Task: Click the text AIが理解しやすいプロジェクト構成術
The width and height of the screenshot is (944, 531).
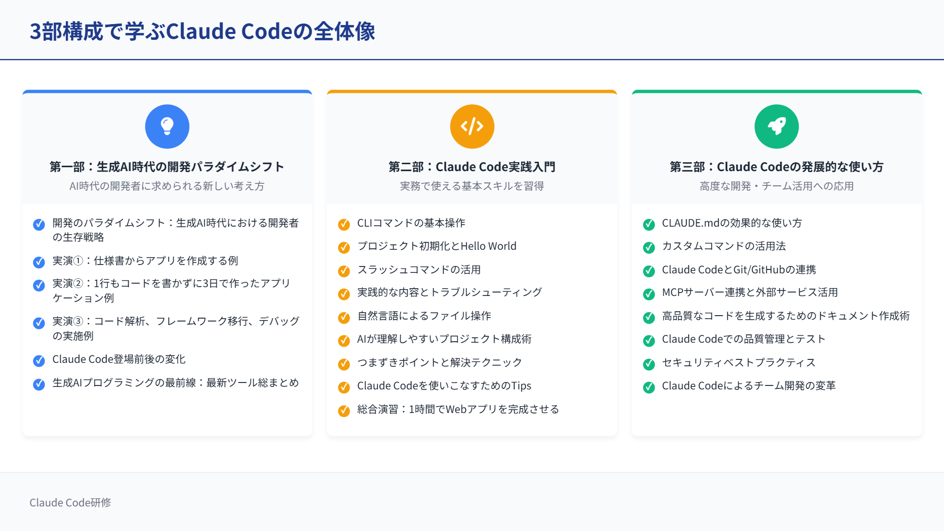Action: pyautogui.click(x=444, y=339)
